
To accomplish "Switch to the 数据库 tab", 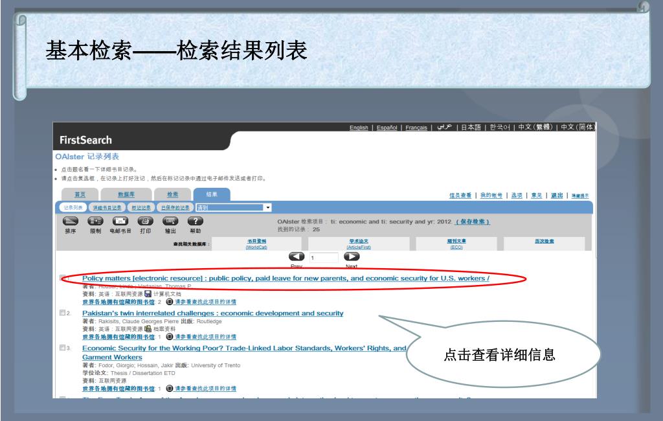I will [126, 194].
